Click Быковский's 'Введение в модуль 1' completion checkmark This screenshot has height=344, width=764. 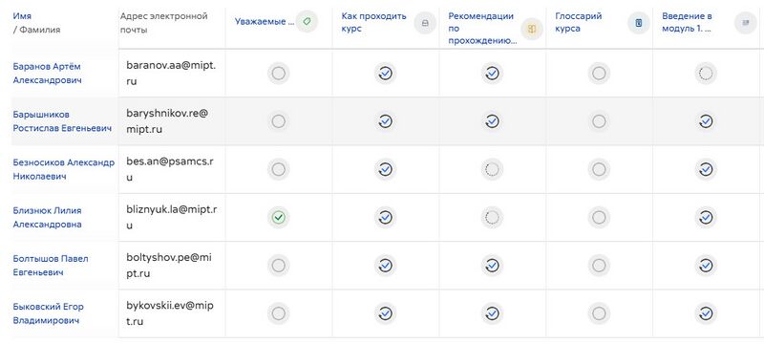[706, 313]
